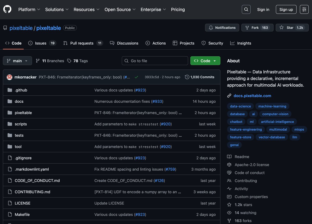Click the data-science topic tag
This screenshot has height=224, width=312.
pyautogui.click(x=240, y=106)
